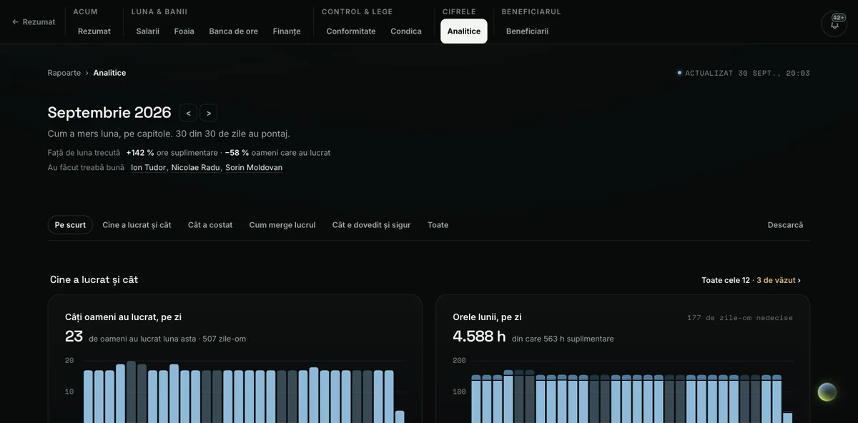Open the Condica tab
Image resolution: width=858 pixels, height=423 pixels.
pos(406,31)
